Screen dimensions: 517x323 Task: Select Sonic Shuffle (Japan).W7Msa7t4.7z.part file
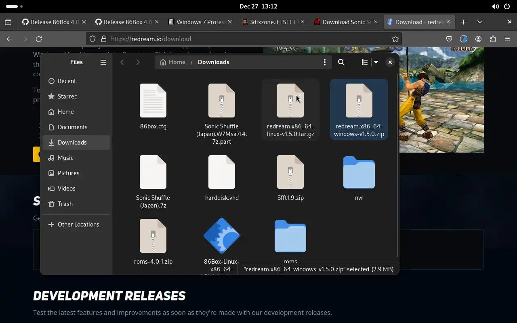click(222, 112)
